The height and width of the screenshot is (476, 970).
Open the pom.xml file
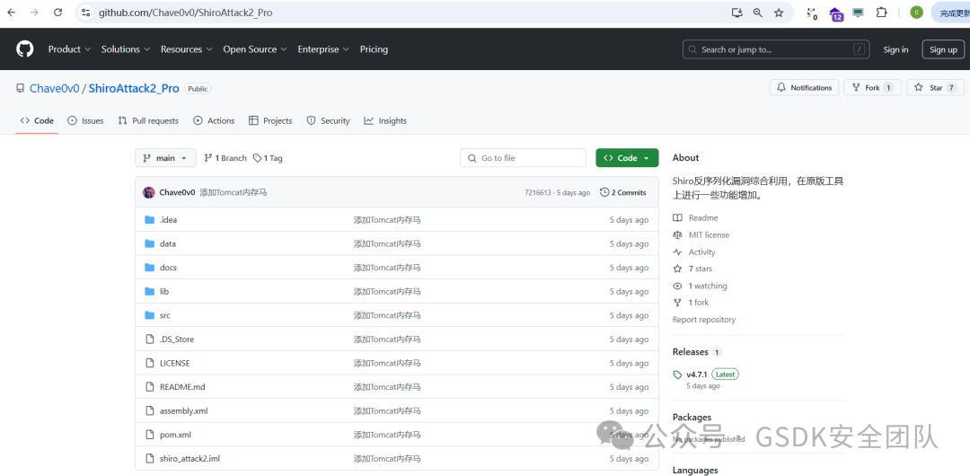point(175,435)
